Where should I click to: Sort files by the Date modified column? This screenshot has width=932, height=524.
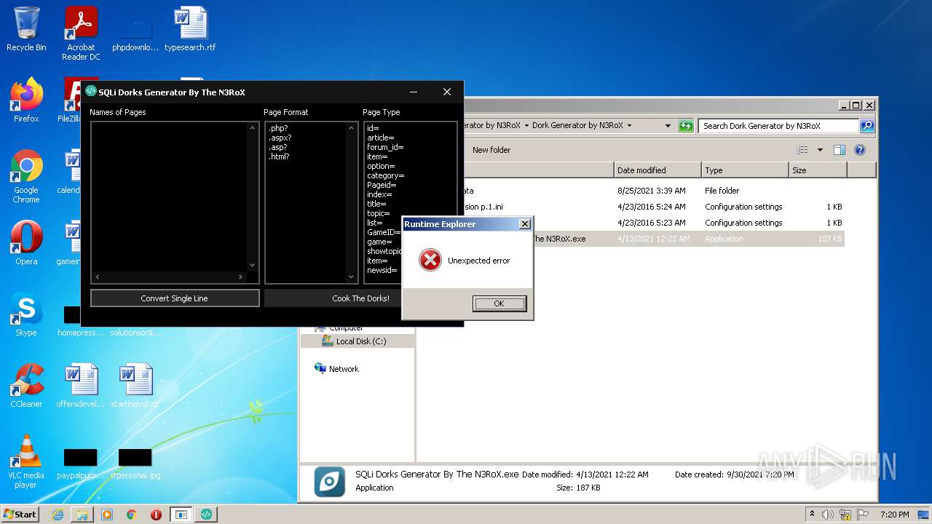(657, 170)
